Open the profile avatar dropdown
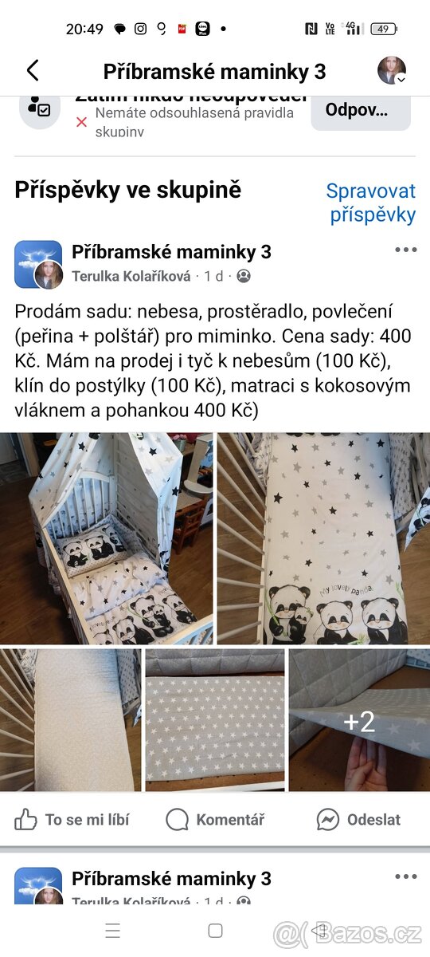The image size is (430, 957). [392, 70]
